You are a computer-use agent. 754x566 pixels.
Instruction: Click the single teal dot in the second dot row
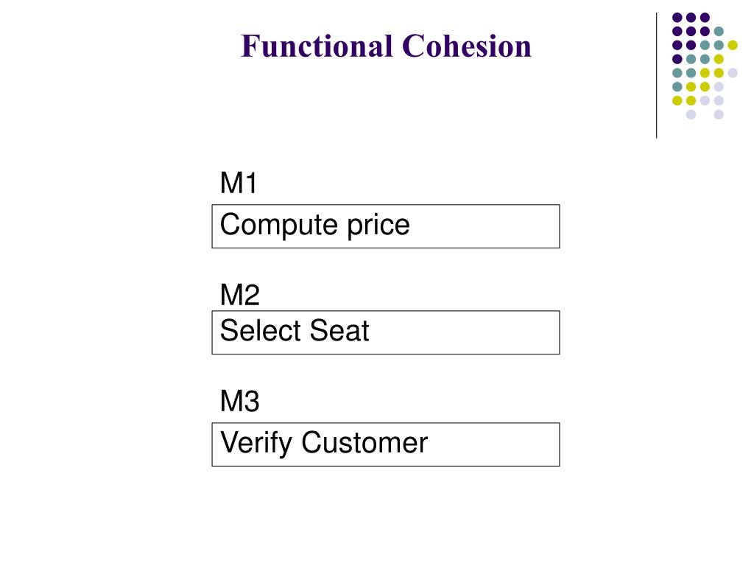coord(719,31)
